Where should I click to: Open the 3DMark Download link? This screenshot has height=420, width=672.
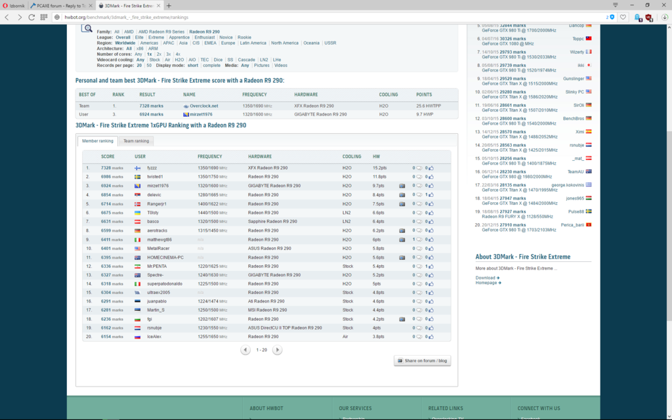(488, 278)
